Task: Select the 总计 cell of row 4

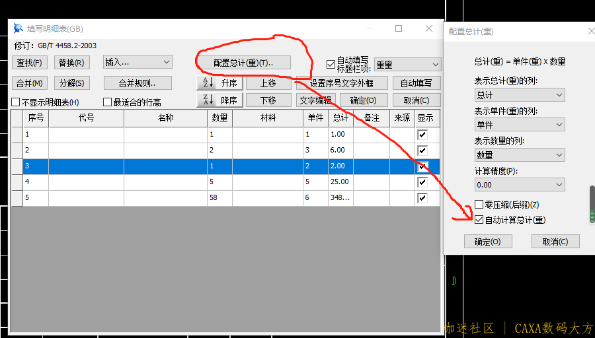Action: pyautogui.click(x=340, y=182)
